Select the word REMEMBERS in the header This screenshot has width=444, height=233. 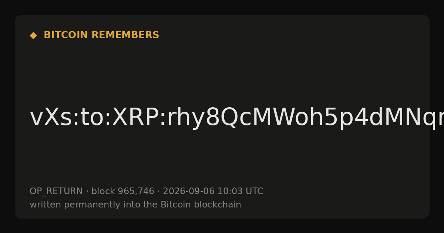coord(125,35)
